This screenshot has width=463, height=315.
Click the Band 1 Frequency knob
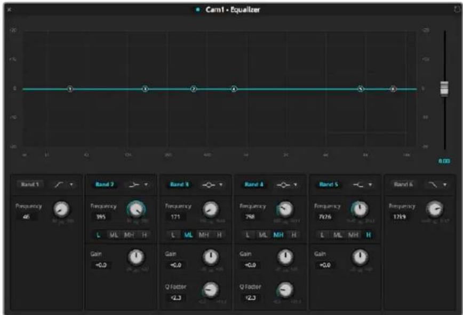pos(61,209)
